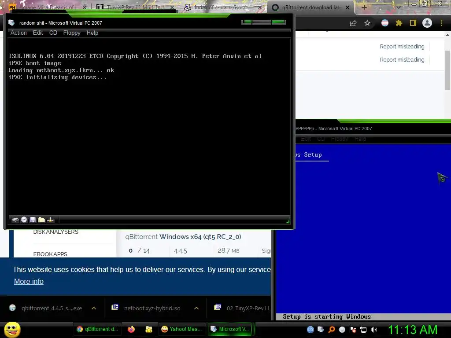Click the tab search chevron in Chrome

click(x=399, y=7)
